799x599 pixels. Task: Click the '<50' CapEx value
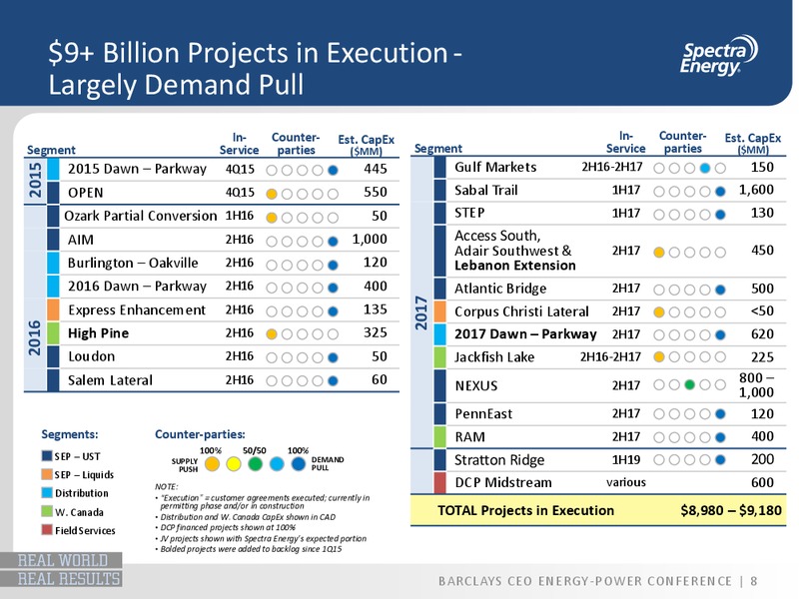tap(762, 311)
